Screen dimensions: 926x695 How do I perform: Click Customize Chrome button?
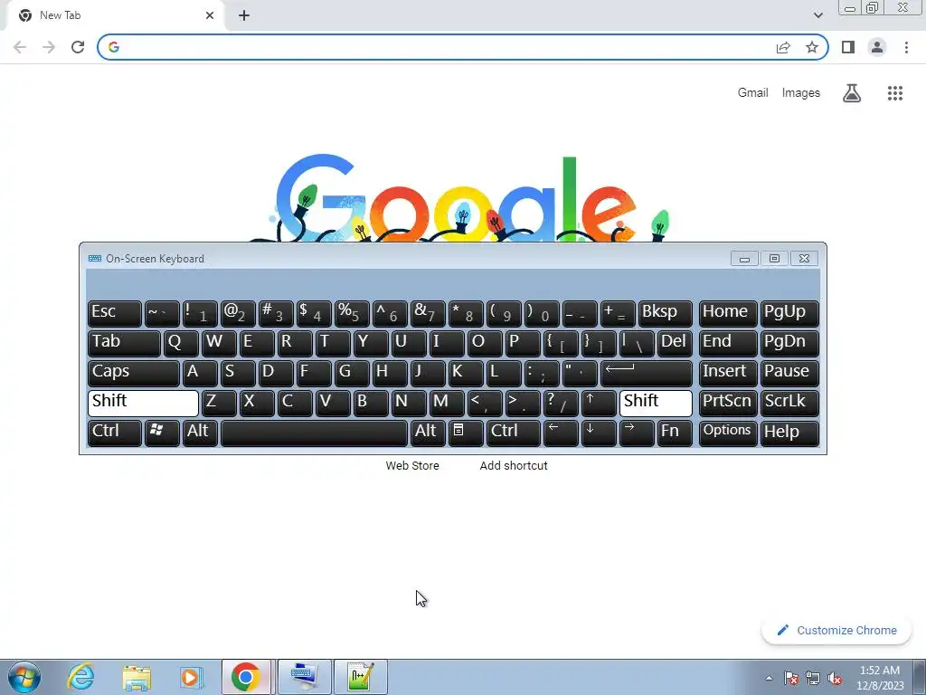836,631
